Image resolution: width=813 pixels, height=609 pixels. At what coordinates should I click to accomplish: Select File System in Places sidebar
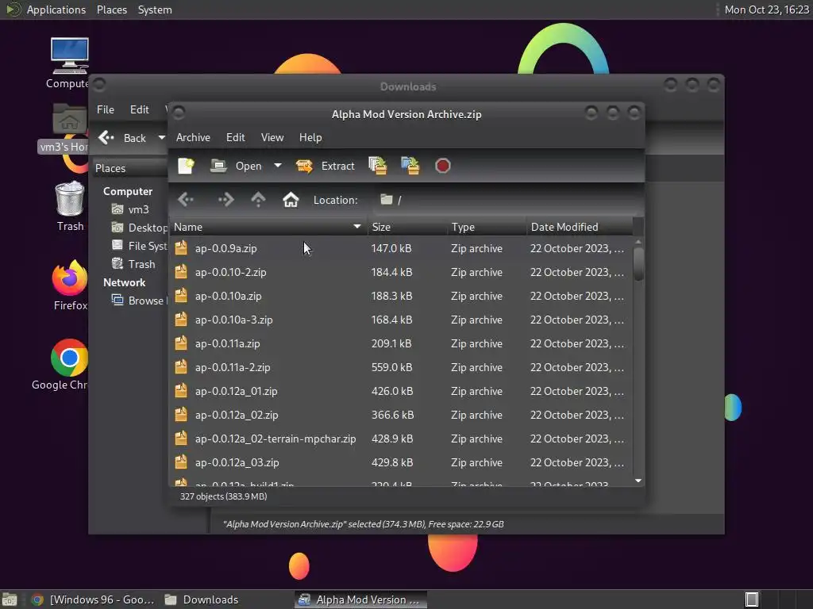(x=139, y=246)
